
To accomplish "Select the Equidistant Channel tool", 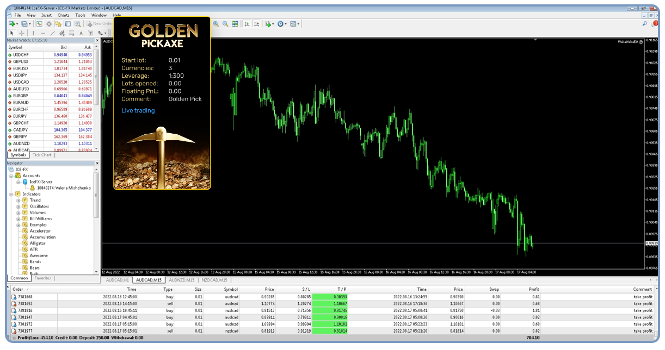I will pyautogui.click(x=62, y=33).
